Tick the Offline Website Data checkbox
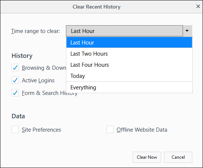 [x=110, y=129]
